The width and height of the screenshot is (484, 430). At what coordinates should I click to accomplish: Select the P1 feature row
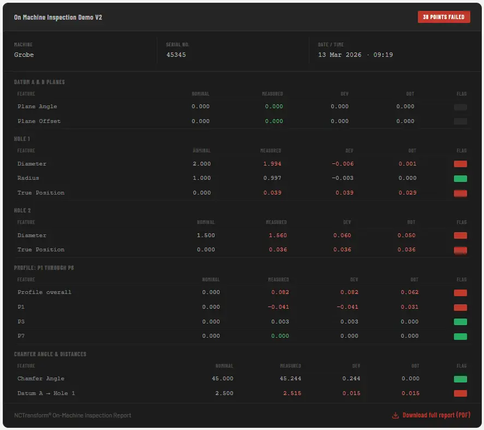pyautogui.click(x=242, y=307)
